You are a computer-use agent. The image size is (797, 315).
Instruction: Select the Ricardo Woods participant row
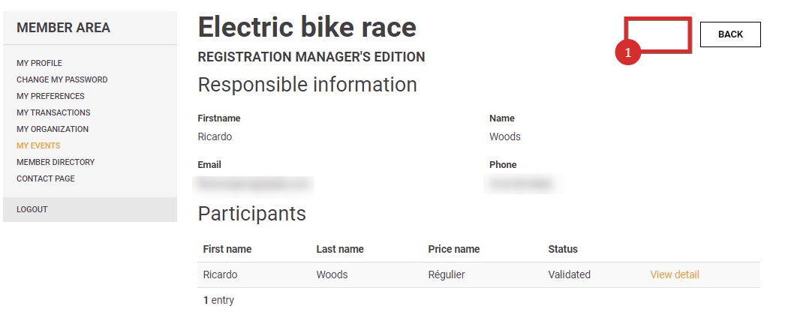(479, 274)
